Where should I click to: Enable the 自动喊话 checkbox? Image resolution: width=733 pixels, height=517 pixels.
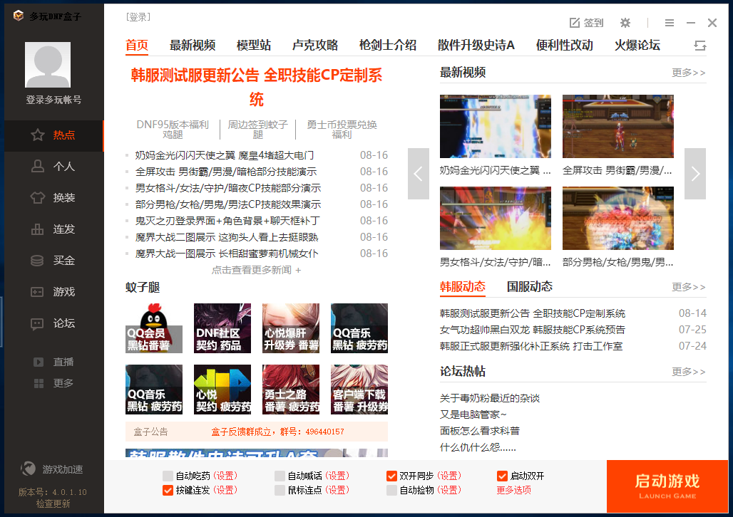point(280,476)
